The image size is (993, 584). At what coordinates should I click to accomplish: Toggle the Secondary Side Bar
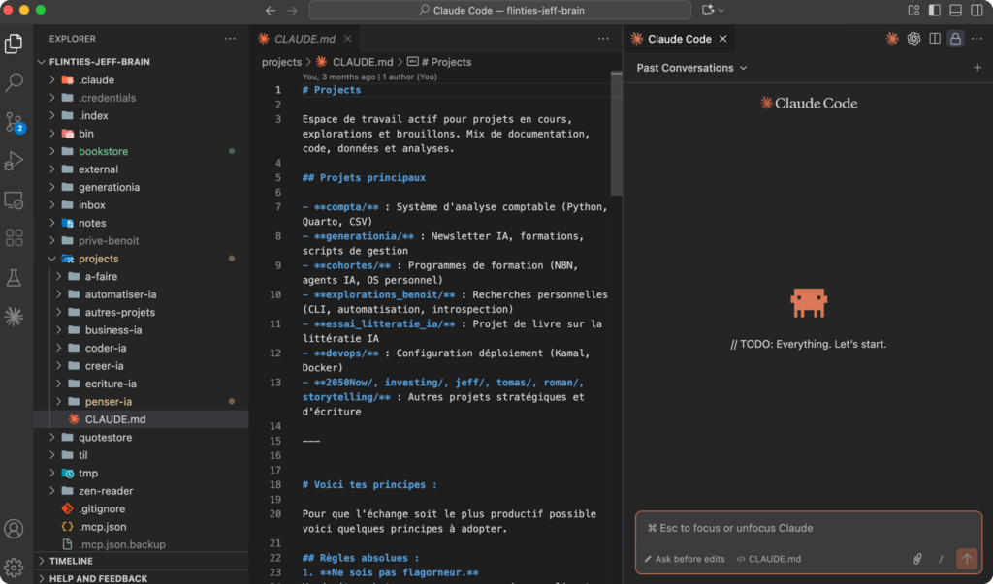(x=977, y=10)
